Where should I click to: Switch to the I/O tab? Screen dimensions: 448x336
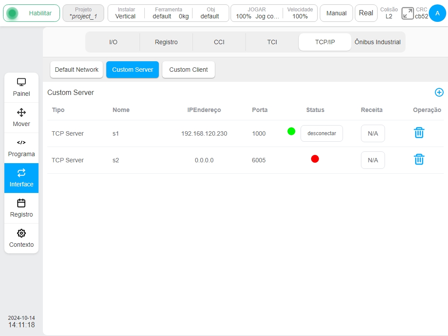(113, 42)
